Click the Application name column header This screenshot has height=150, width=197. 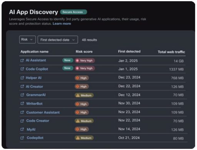coord(35,52)
